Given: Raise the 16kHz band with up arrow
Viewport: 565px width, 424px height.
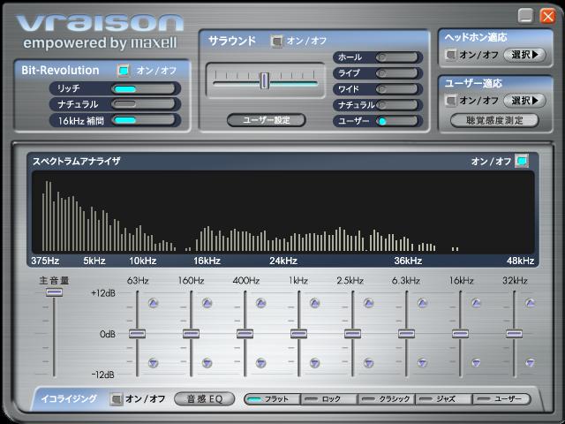Looking at the screenshot, I should coord(477,303).
